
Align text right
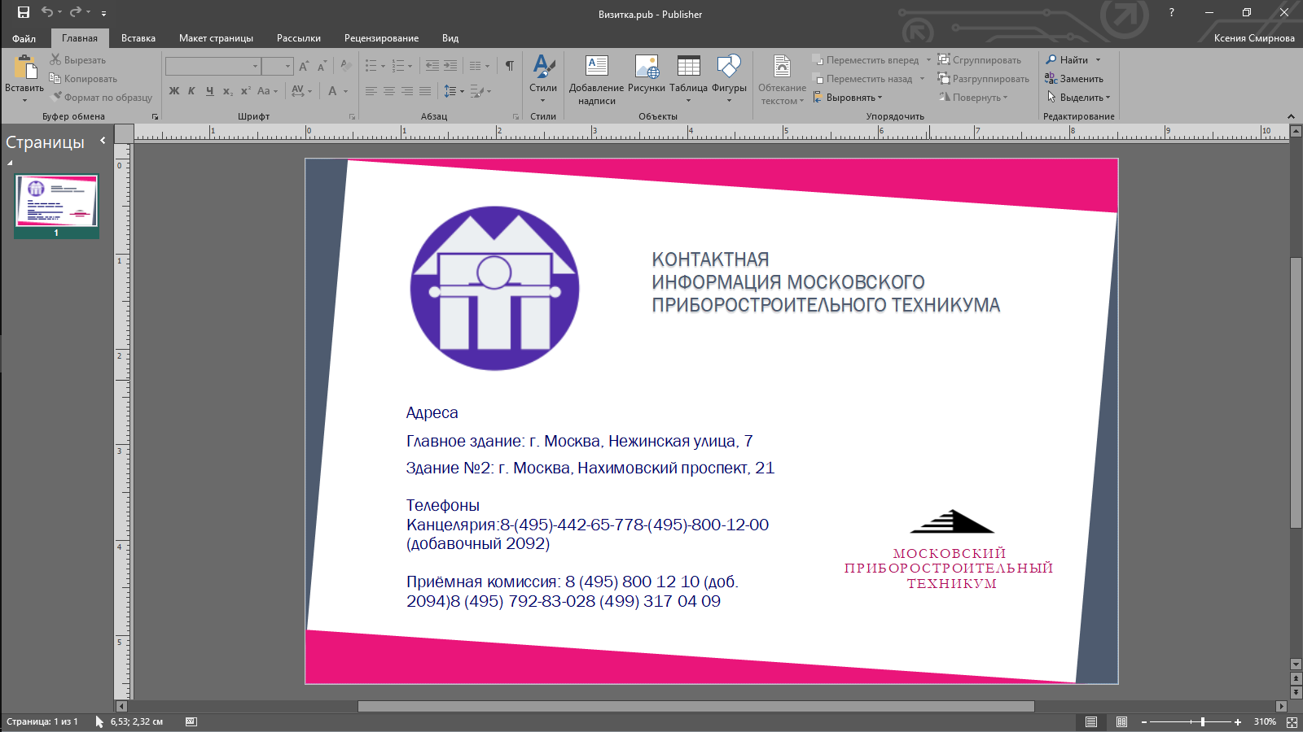[x=407, y=91]
